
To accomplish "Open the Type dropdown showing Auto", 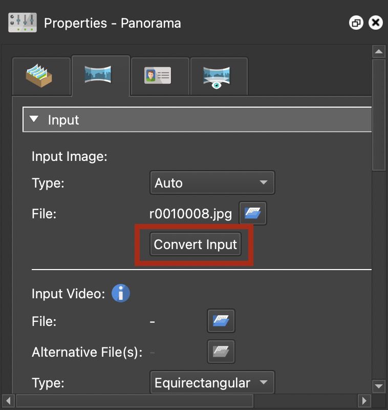I will tap(212, 182).
